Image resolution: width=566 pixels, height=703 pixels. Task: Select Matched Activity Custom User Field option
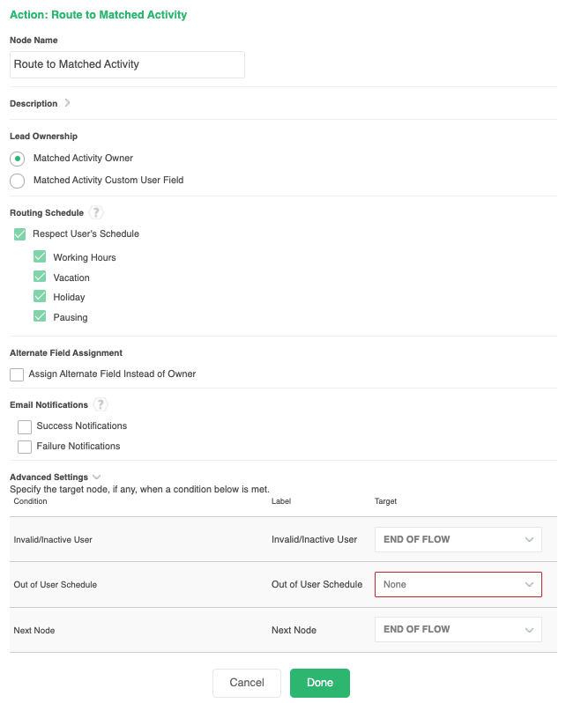[18, 181]
